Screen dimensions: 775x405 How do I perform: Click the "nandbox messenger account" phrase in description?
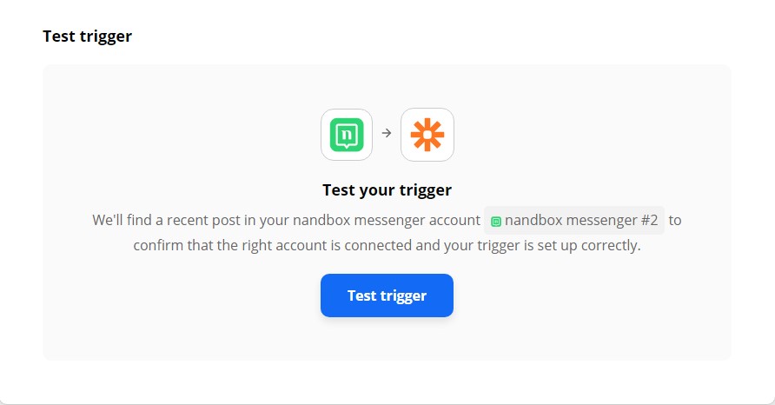[x=387, y=220]
